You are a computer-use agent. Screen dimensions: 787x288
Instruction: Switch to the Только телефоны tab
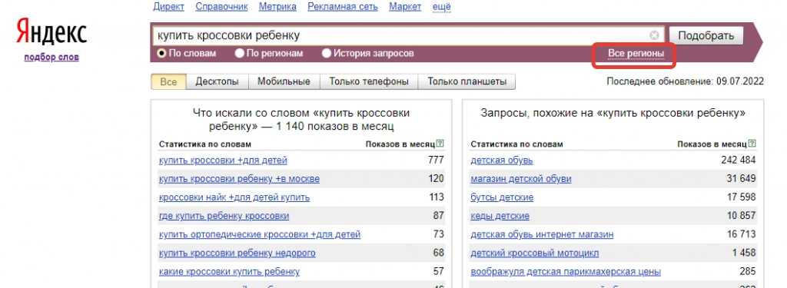click(x=369, y=81)
